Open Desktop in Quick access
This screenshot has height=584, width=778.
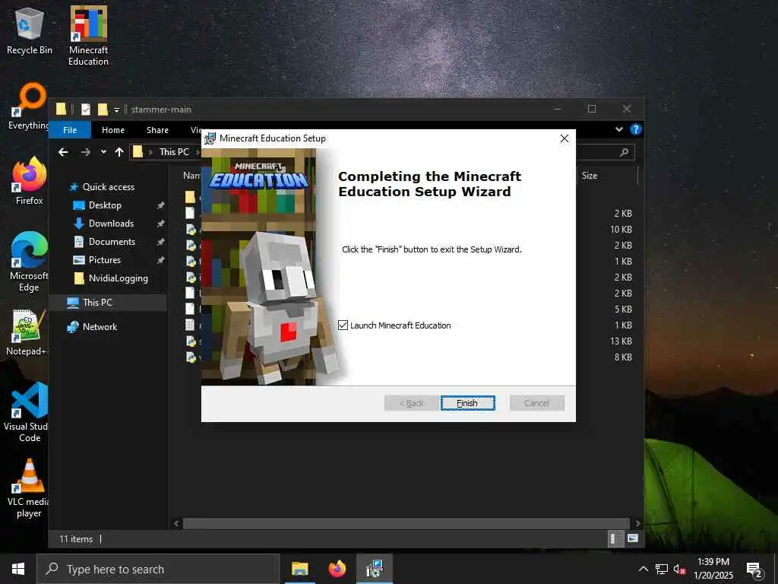pyautogui.click(x=105, y=205)
